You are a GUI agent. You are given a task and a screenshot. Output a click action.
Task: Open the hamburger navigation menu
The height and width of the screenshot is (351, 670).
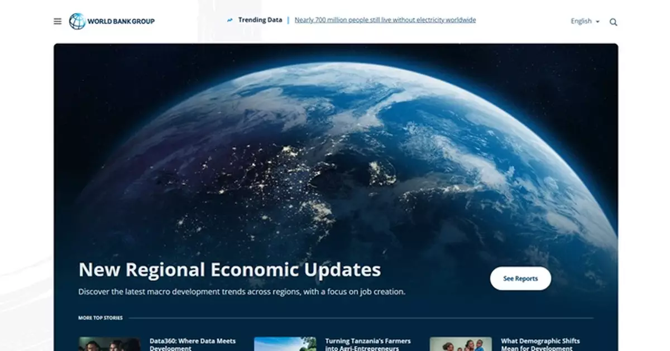[58, 22]
